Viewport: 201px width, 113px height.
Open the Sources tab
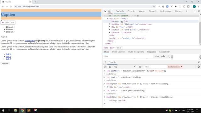click(x=142, y=11)
